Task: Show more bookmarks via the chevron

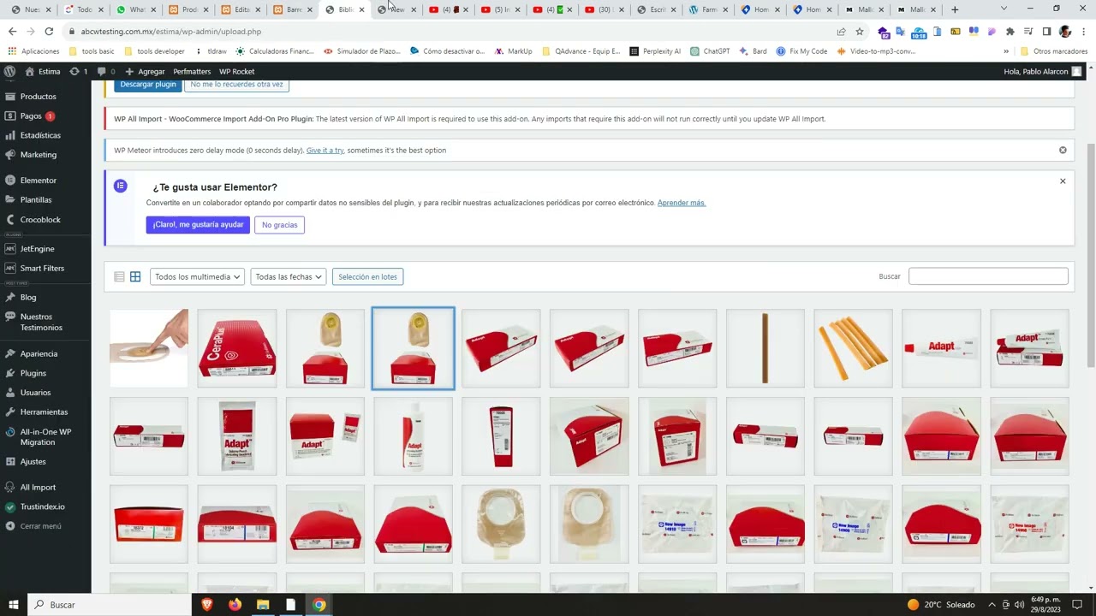Action: [1006, 51]
